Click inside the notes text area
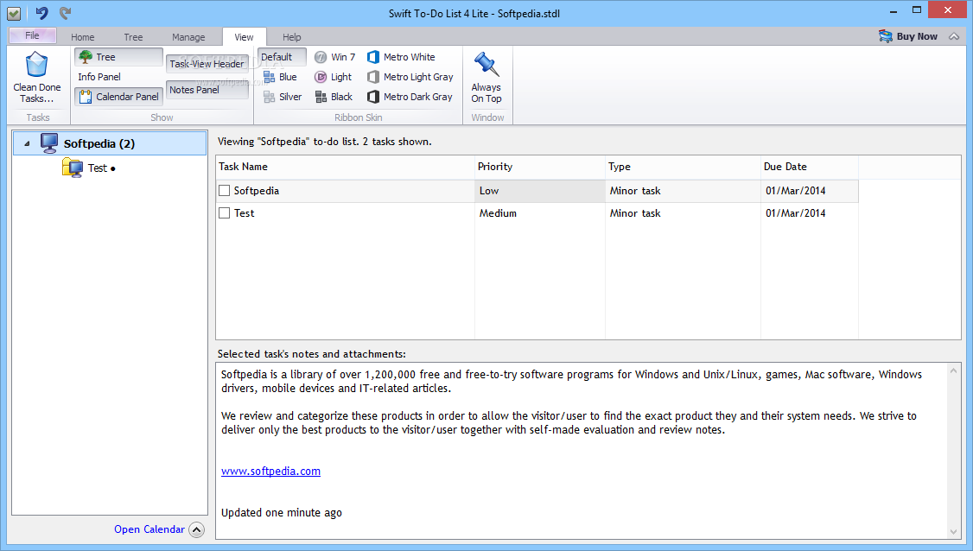Screen dimensions: 973x551 582,451
